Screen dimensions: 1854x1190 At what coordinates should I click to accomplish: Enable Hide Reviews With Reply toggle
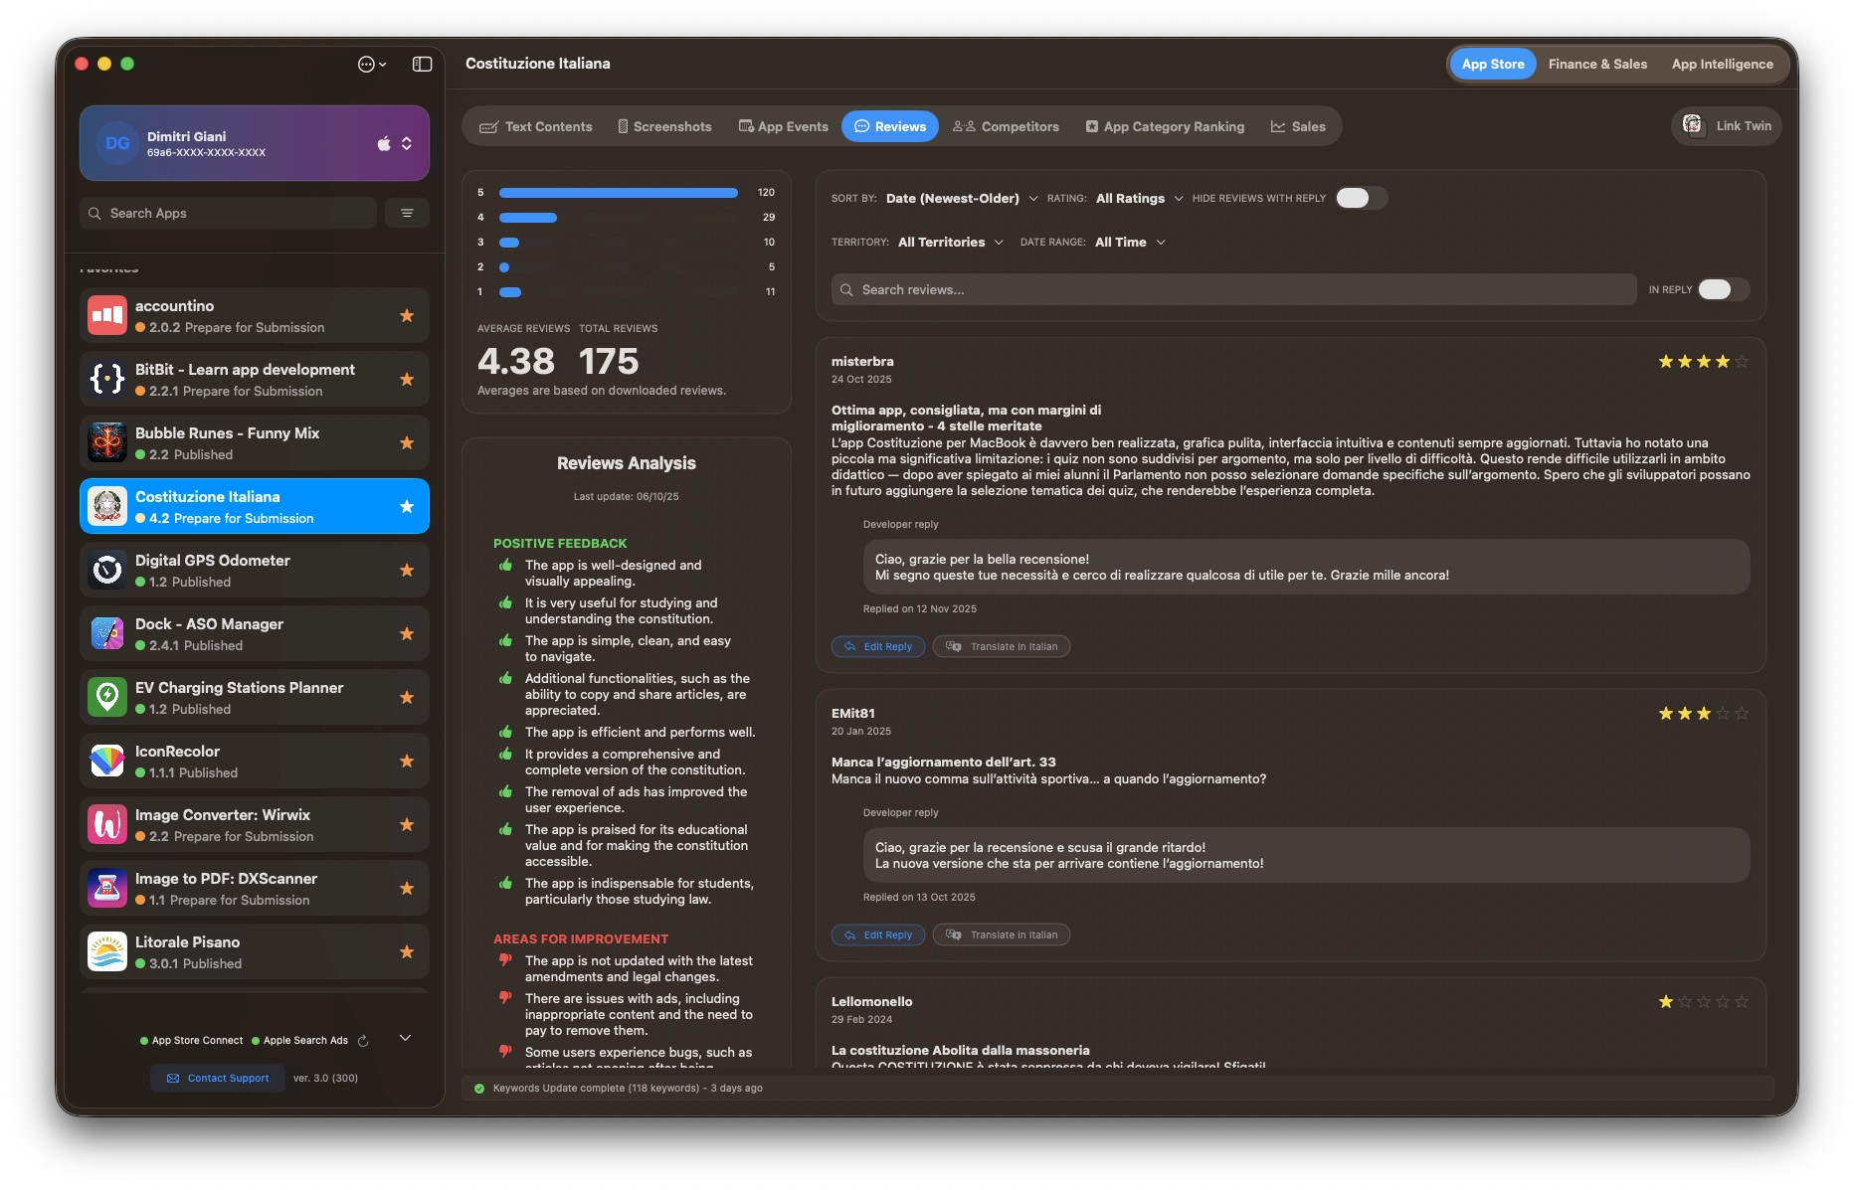point(1361,198)
